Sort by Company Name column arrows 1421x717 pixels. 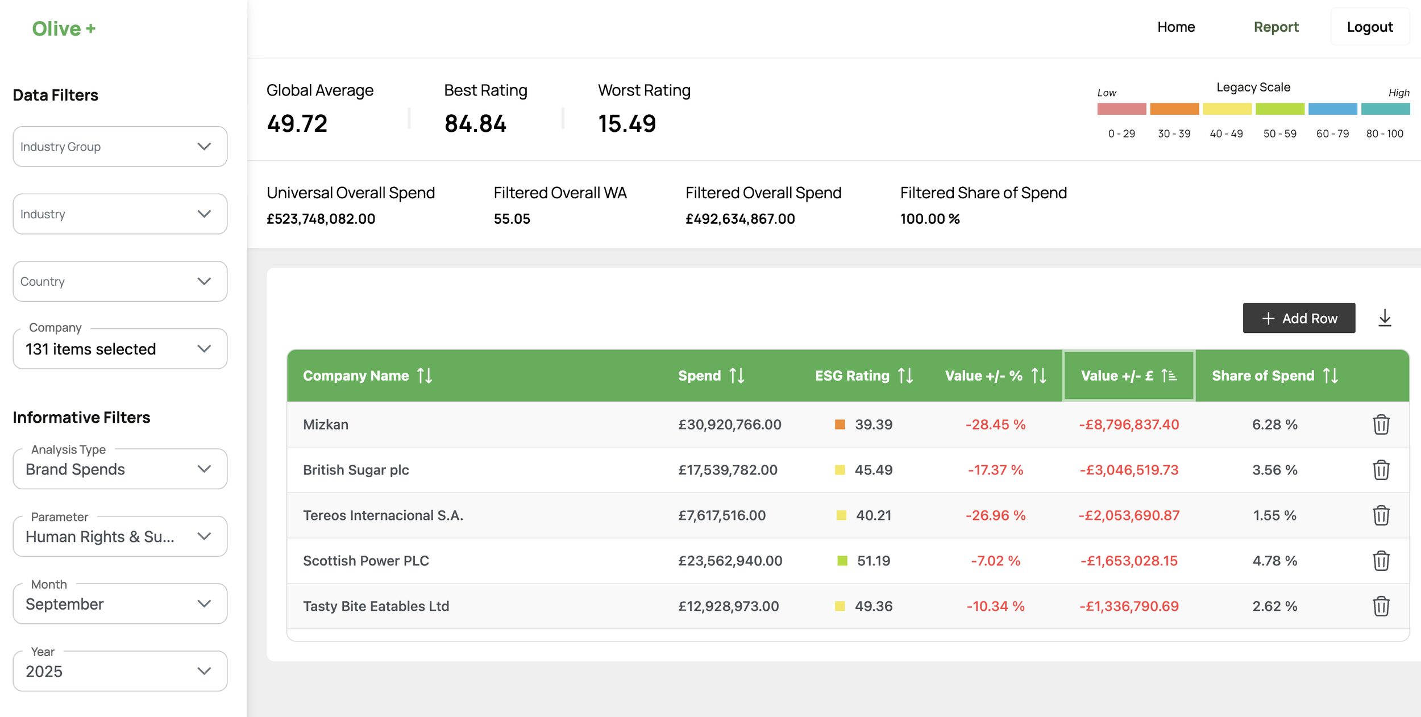pos(425,376)
